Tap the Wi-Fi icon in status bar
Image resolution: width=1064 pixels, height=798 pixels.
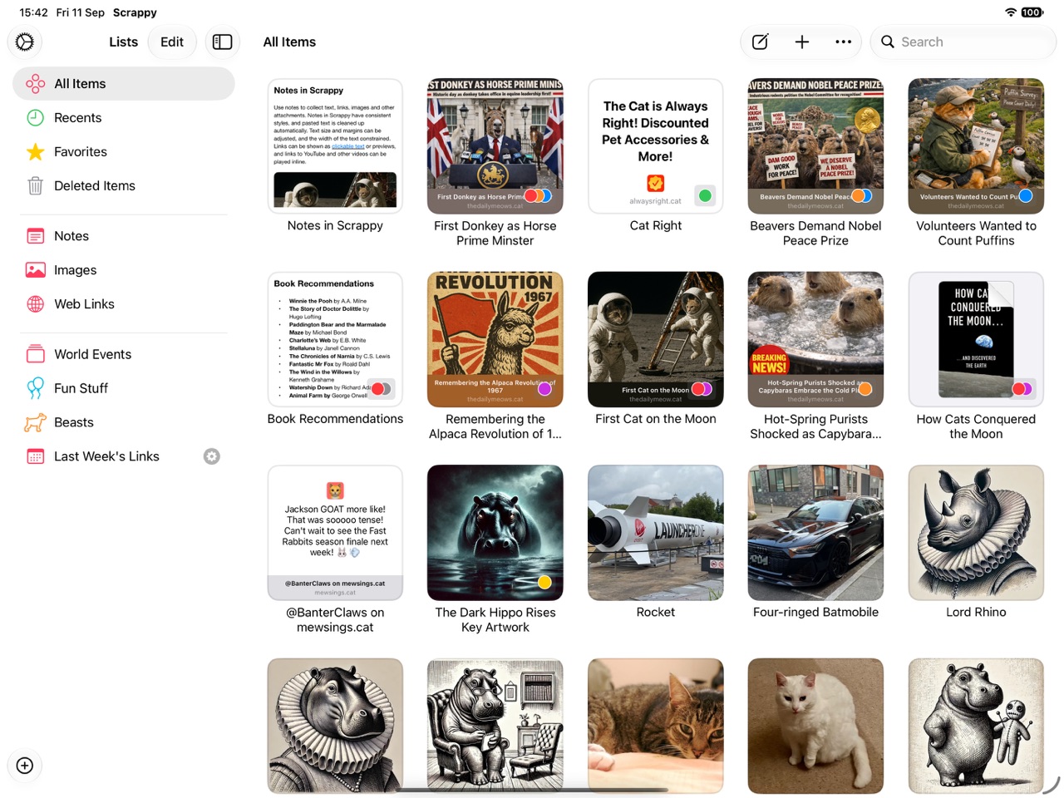click(1011, 12)
